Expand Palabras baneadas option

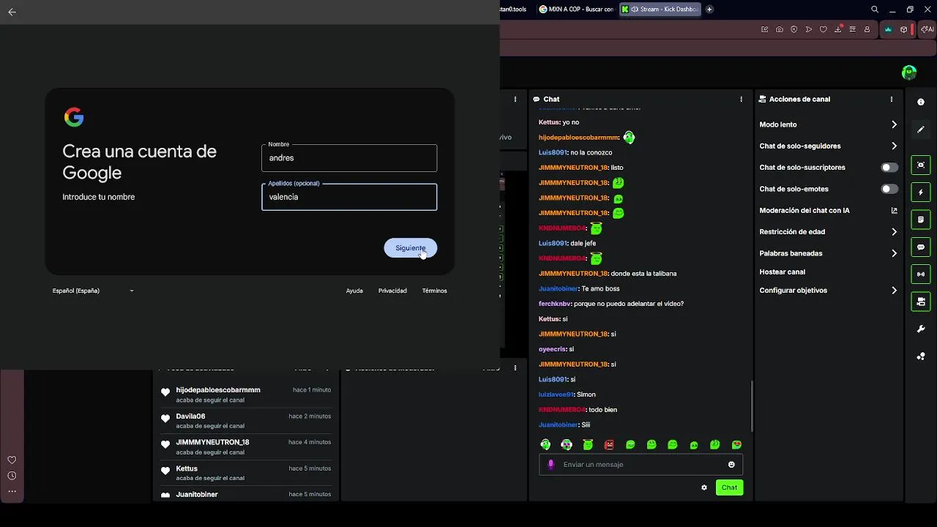[x=828, y=253]
